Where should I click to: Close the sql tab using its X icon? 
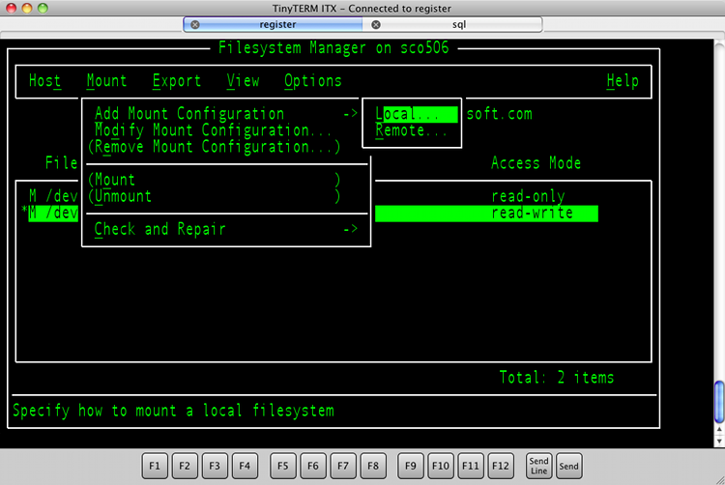tap(376, 24)
